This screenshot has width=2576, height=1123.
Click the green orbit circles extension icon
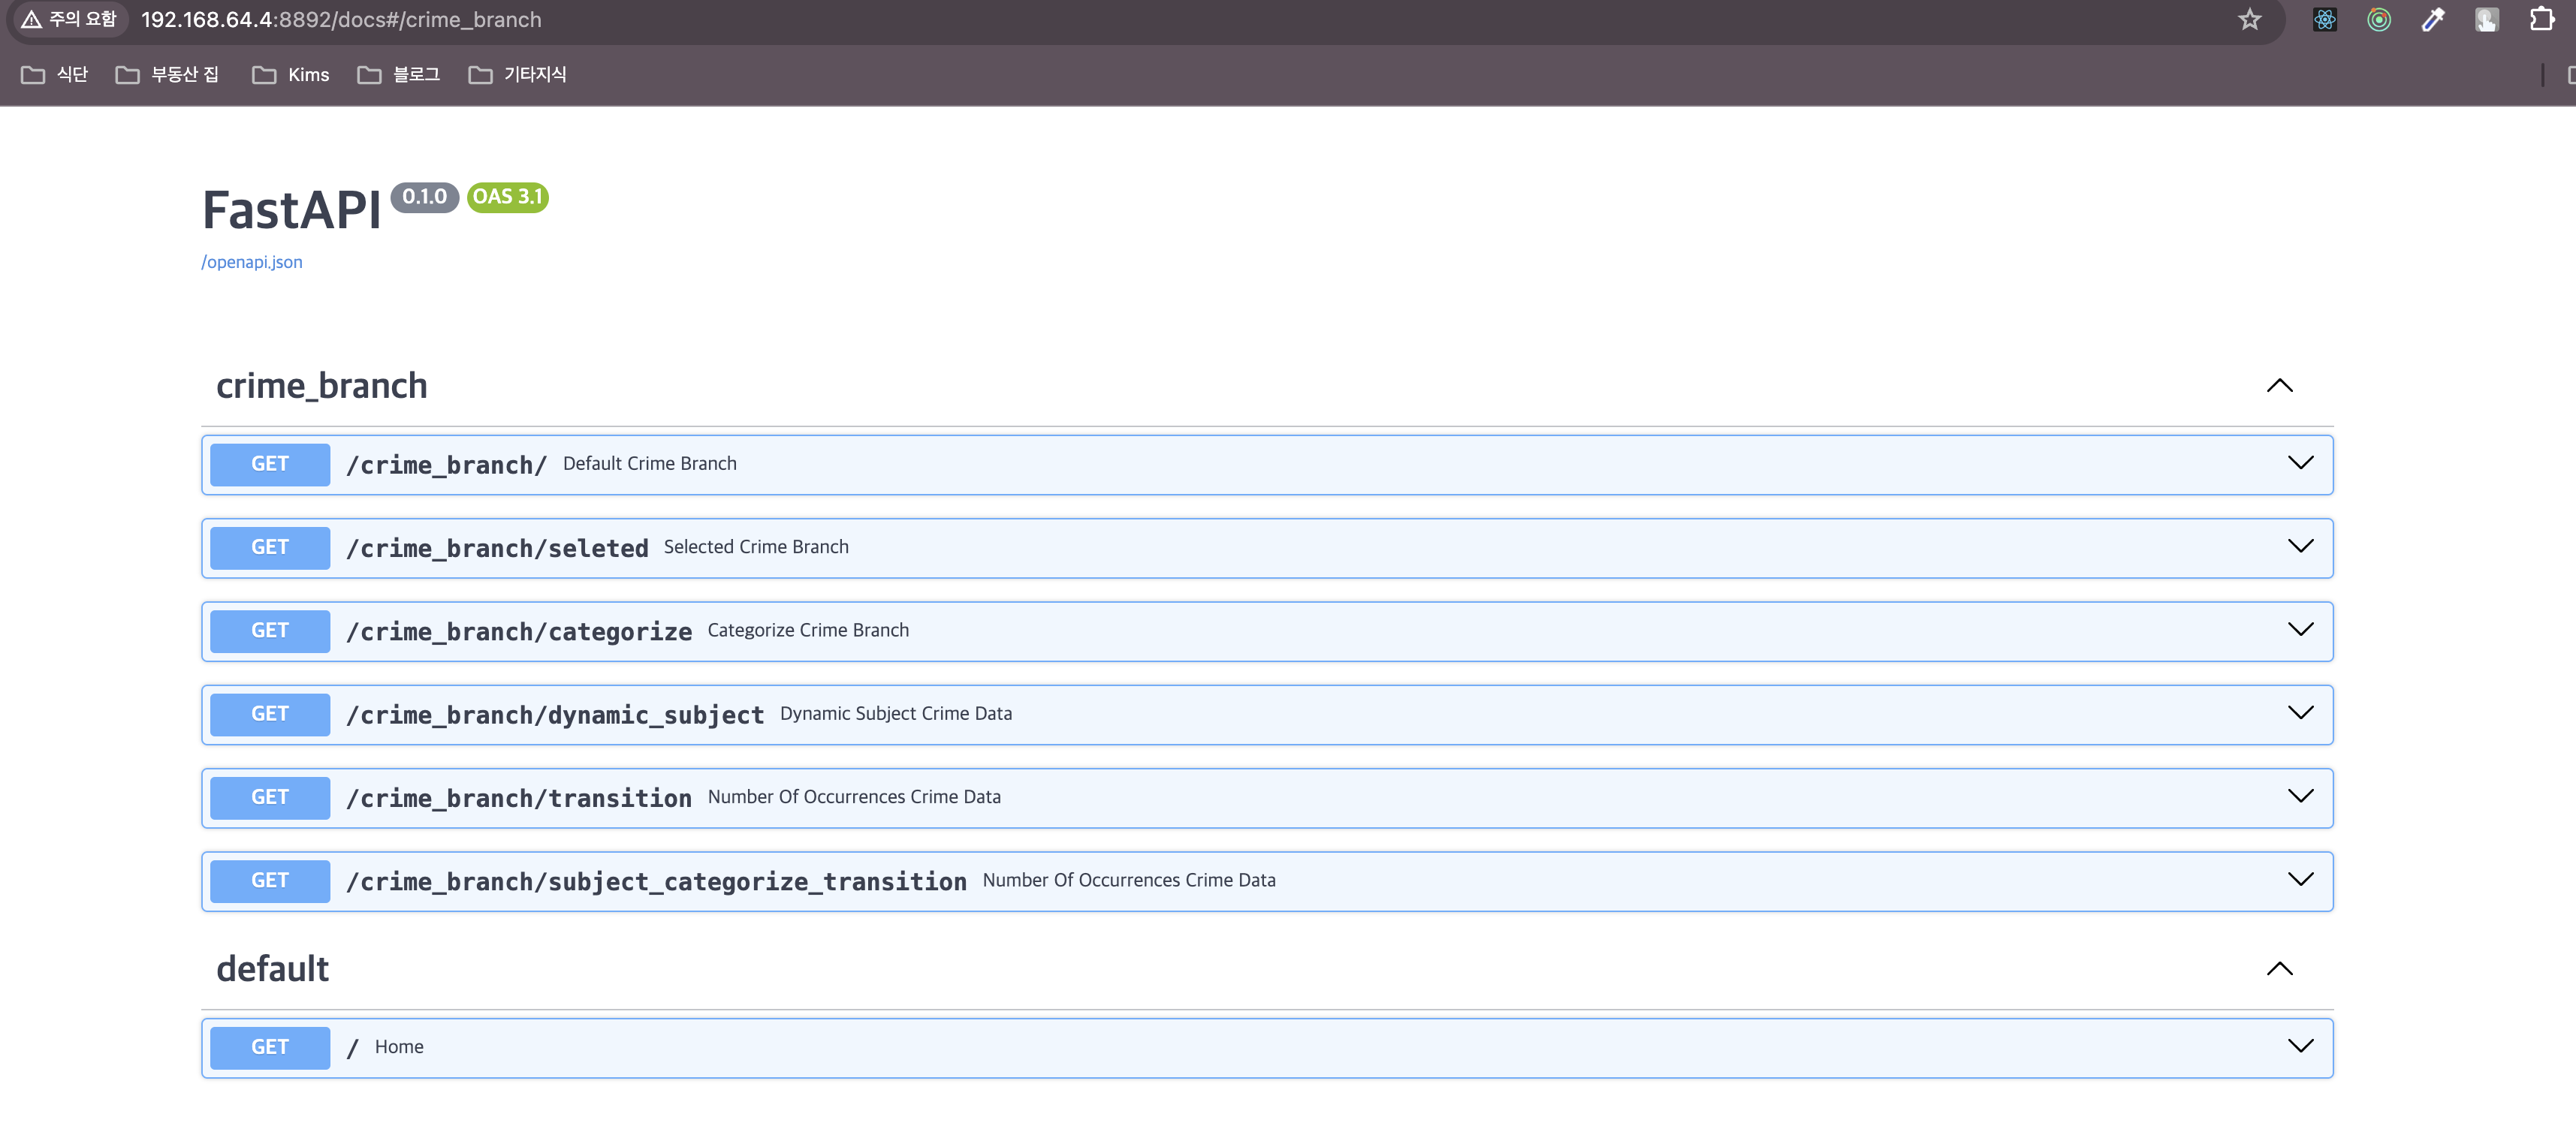coord(2379,20)
